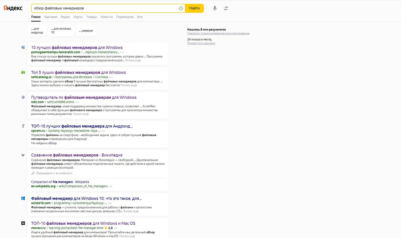Click the 'Нашлось 8 млн результатов' text
Viewport: 401px width, 238px height.
(207, 29)
